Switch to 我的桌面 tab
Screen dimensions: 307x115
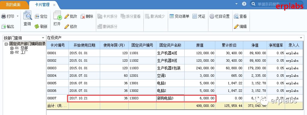pos(13,5)
